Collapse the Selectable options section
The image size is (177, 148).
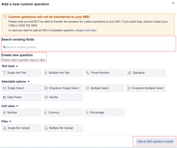[29, 81]
